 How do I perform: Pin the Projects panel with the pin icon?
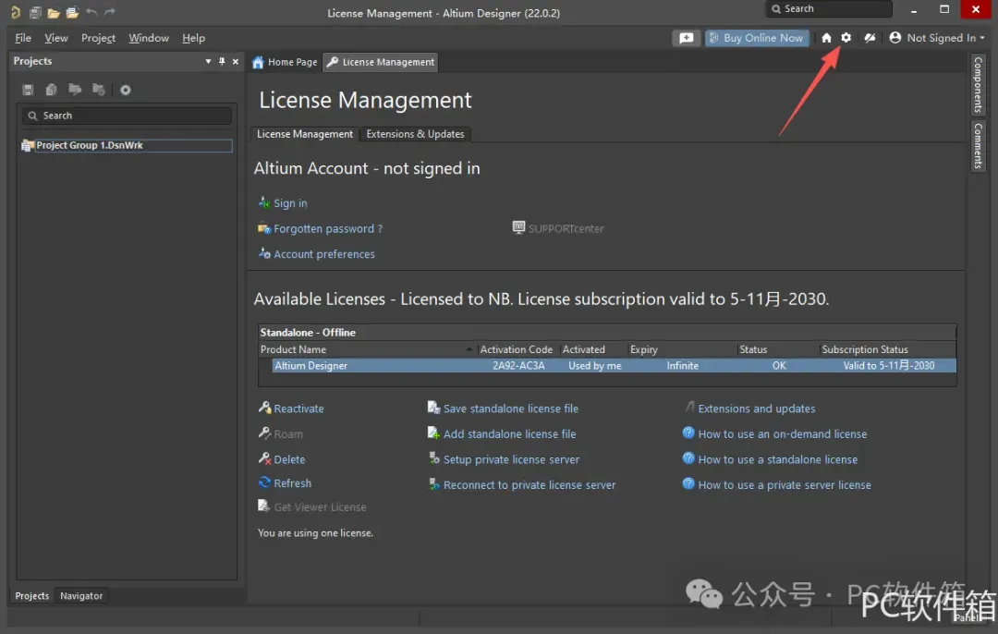[222, 61]
